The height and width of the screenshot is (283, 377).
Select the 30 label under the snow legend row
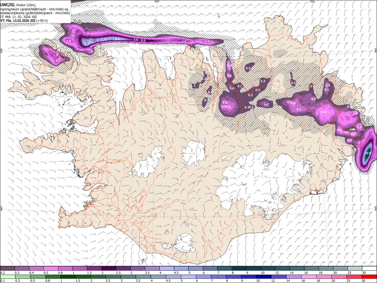click(364, 273)
